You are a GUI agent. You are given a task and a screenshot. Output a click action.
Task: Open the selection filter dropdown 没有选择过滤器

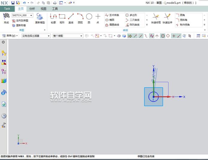click(x=36, y=36)
